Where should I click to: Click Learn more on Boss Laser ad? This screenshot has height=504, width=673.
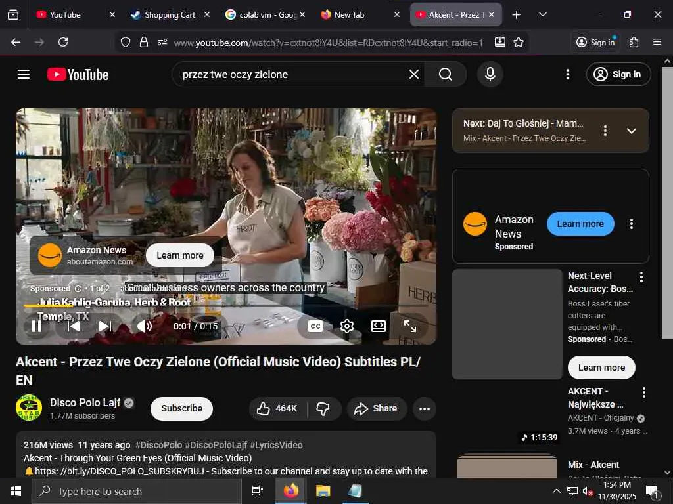tap(601, 367)
